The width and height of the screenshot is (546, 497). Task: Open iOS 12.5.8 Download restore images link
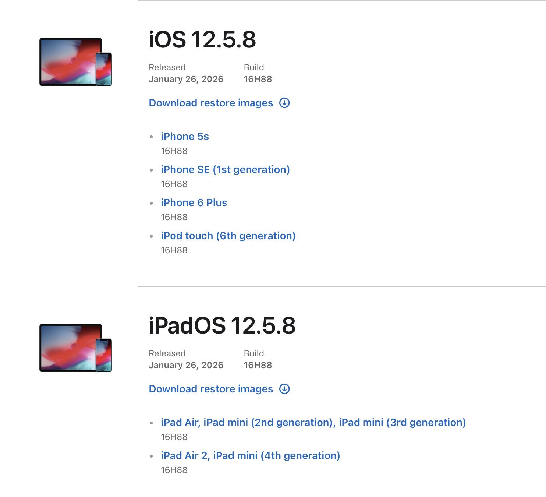pos(211,103)
